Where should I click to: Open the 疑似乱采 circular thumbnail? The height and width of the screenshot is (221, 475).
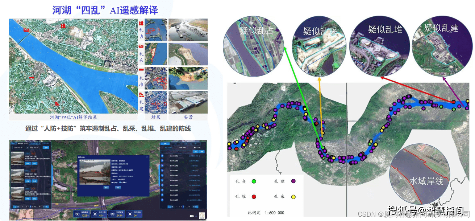(320, 46)
